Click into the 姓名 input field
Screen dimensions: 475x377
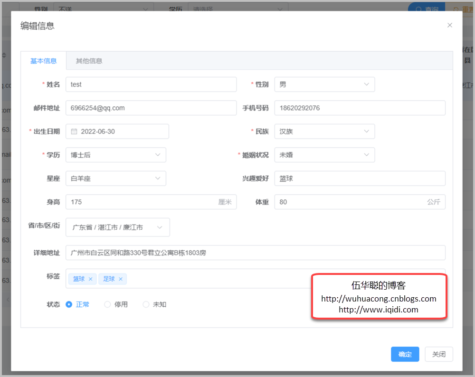pos(151,85)
